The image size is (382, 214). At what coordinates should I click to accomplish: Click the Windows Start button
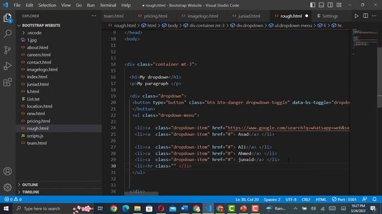pyautogui.click(x=6, y=209)
